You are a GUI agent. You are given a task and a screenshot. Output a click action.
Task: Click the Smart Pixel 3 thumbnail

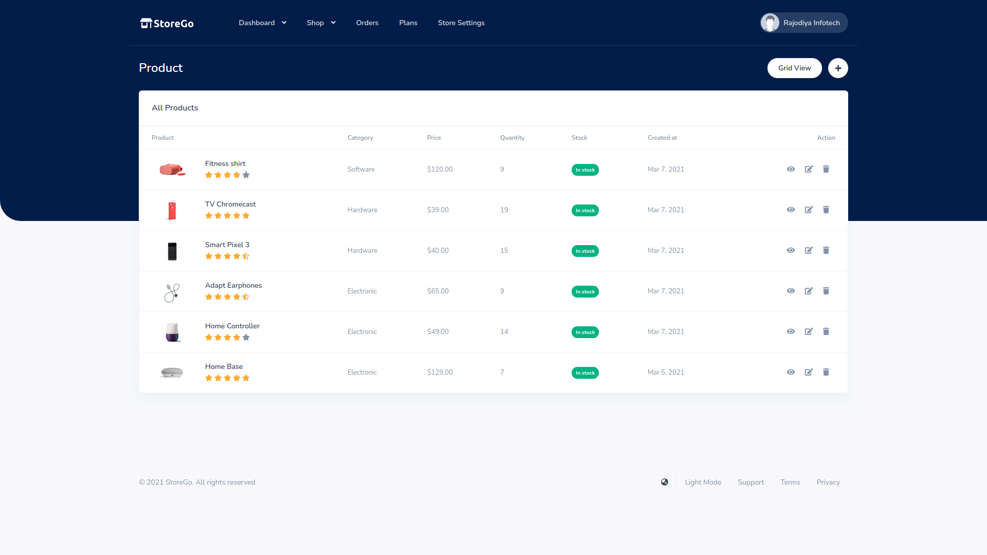point(172,251)
